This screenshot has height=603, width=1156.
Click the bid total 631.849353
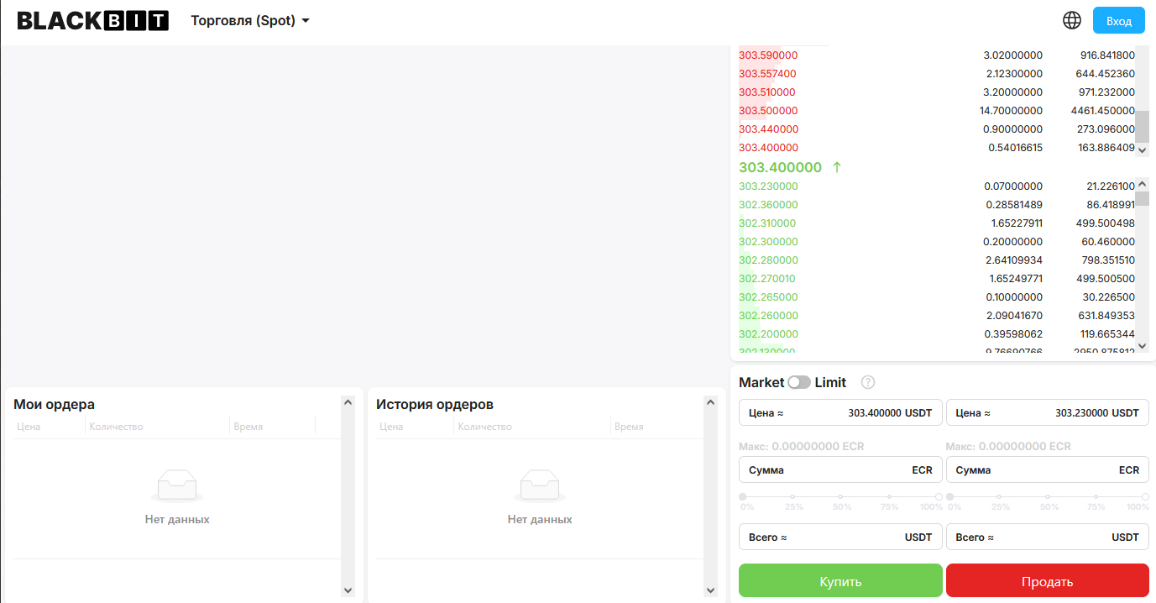(1106, 316)
